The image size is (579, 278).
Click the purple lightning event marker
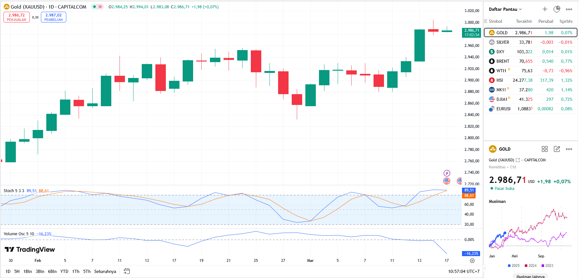tap(447, 173)
